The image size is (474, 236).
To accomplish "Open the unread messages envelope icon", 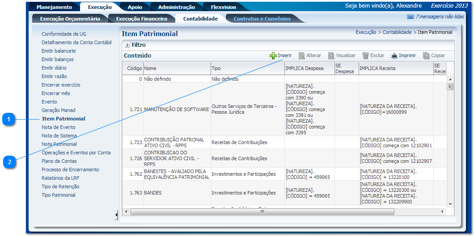I will pos(410,17).
